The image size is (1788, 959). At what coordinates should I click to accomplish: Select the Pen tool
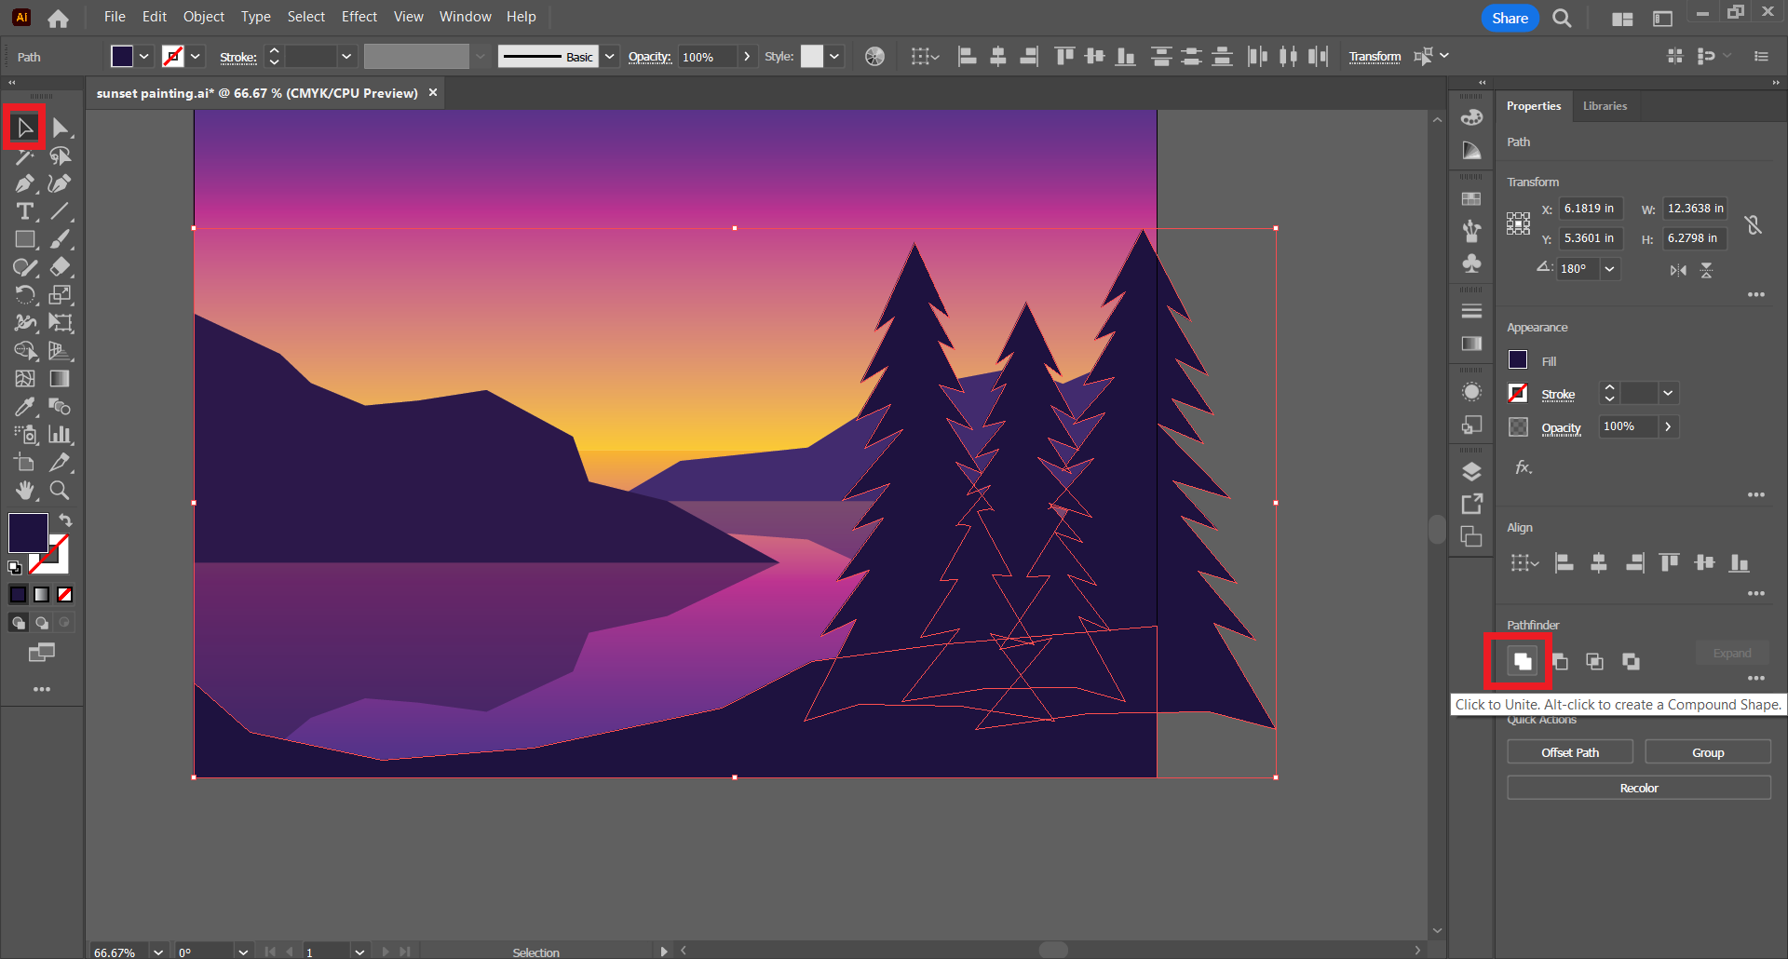25,184
